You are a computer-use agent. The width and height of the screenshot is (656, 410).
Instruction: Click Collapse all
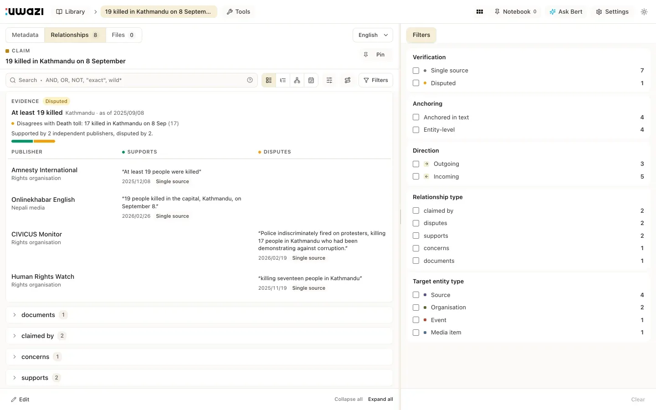pos(348,400)
